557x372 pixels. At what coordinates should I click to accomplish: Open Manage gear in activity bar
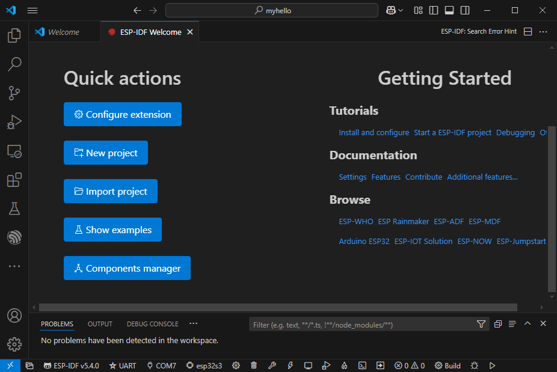pos(14,344)
